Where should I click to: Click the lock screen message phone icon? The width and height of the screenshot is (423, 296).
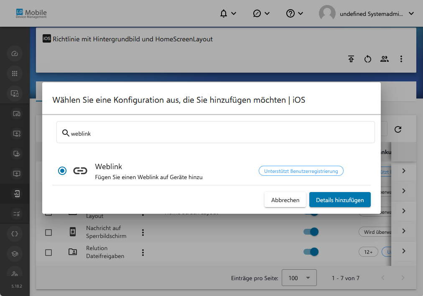tap(73, 232)
